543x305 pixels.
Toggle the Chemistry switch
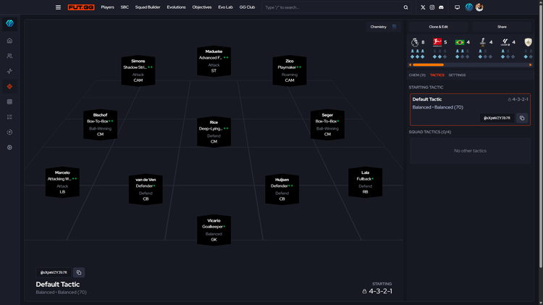[x=394, y=27]
